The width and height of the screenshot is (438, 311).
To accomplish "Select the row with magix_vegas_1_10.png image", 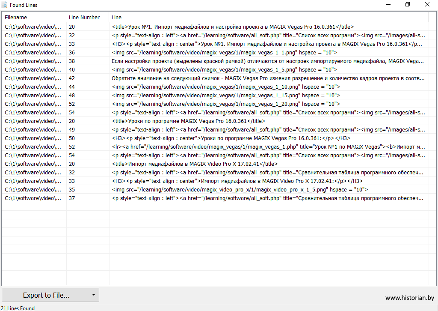I will [x=226, y=87].
